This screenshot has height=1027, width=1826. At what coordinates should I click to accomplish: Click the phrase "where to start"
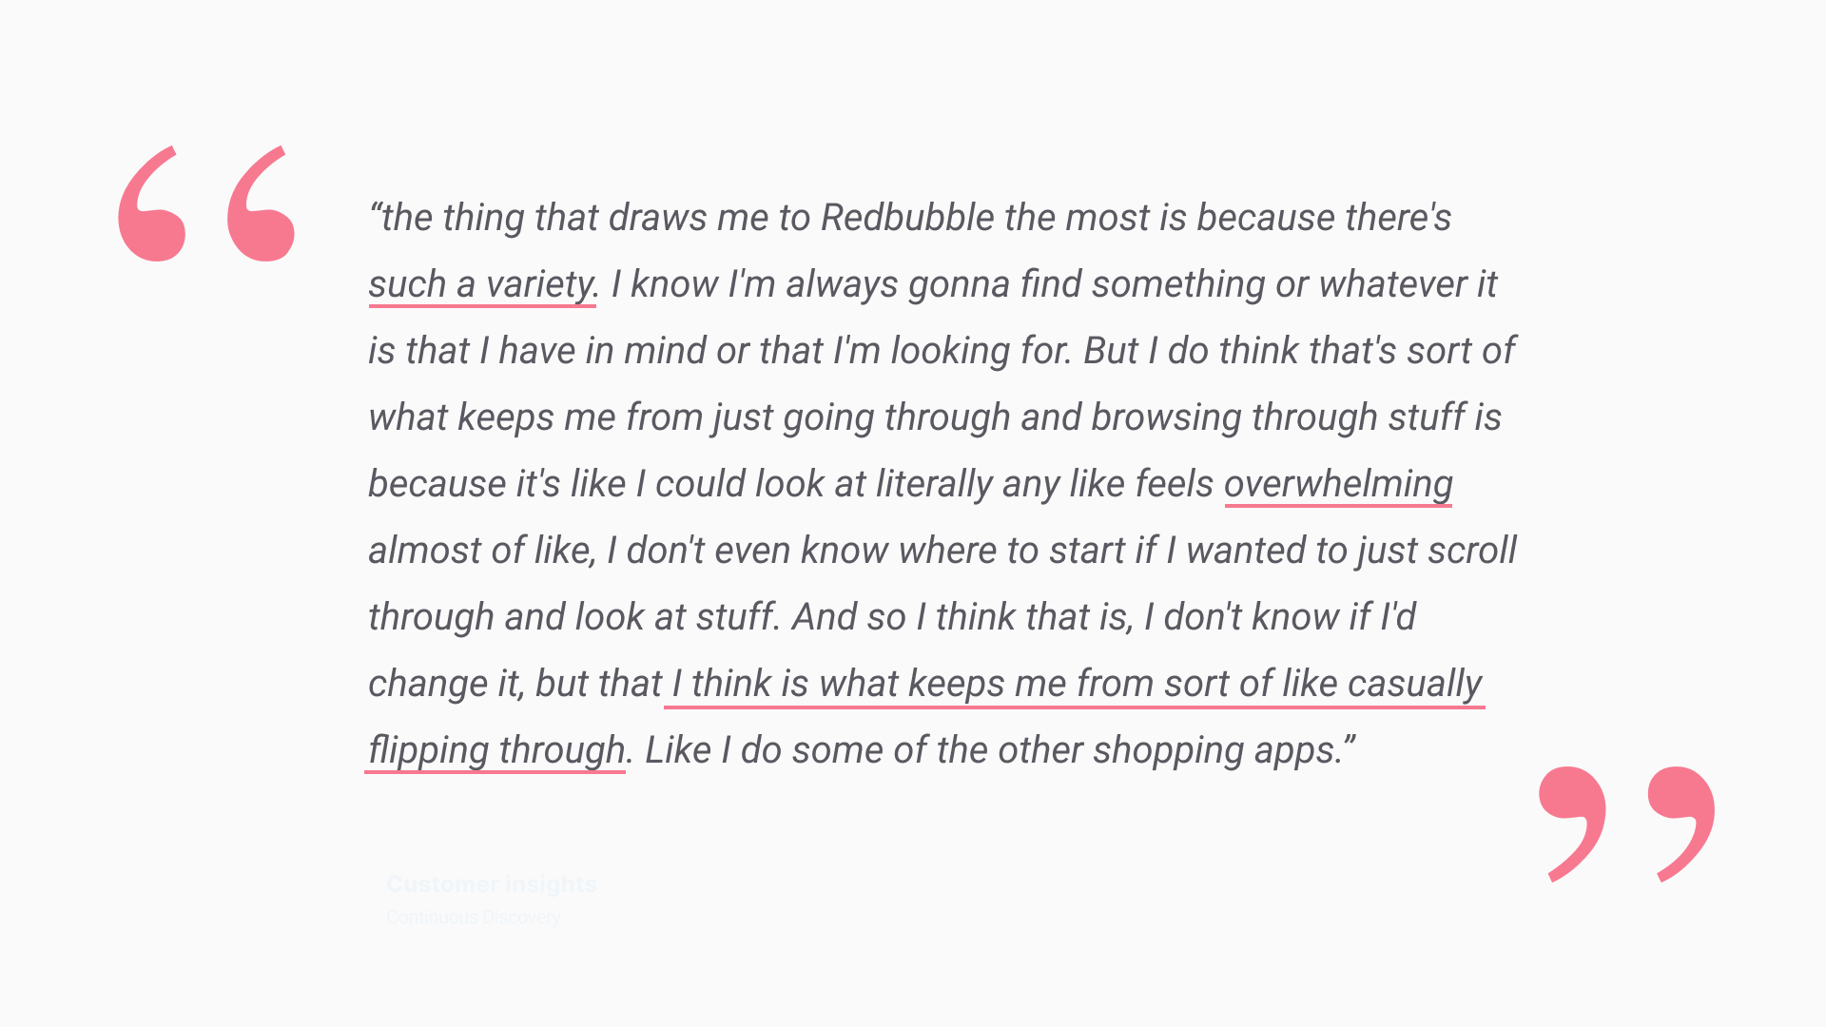coord(1012,551)
